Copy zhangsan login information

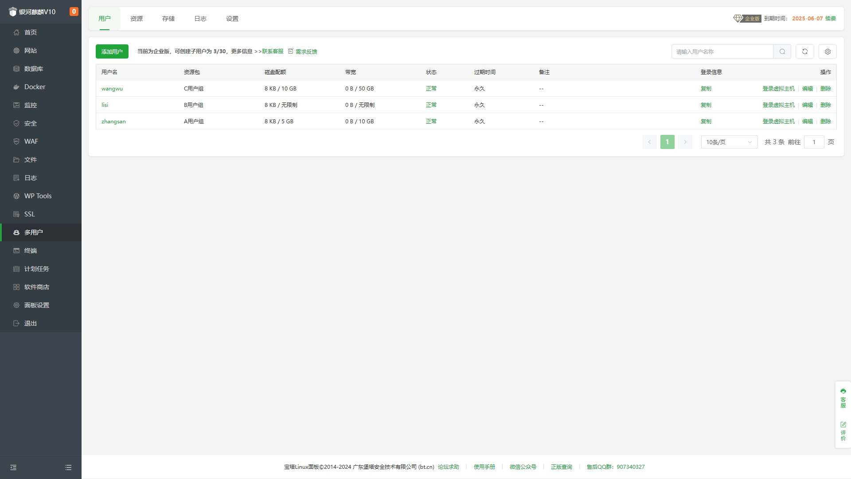[x=706, y=122]
